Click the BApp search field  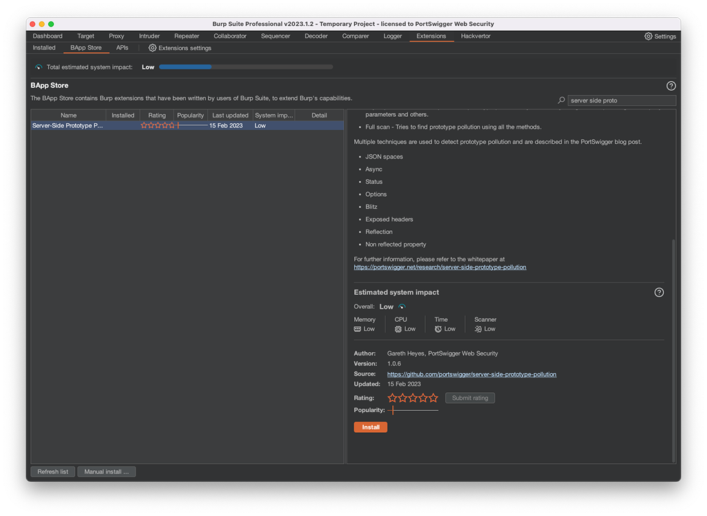(x=622, y=101)
